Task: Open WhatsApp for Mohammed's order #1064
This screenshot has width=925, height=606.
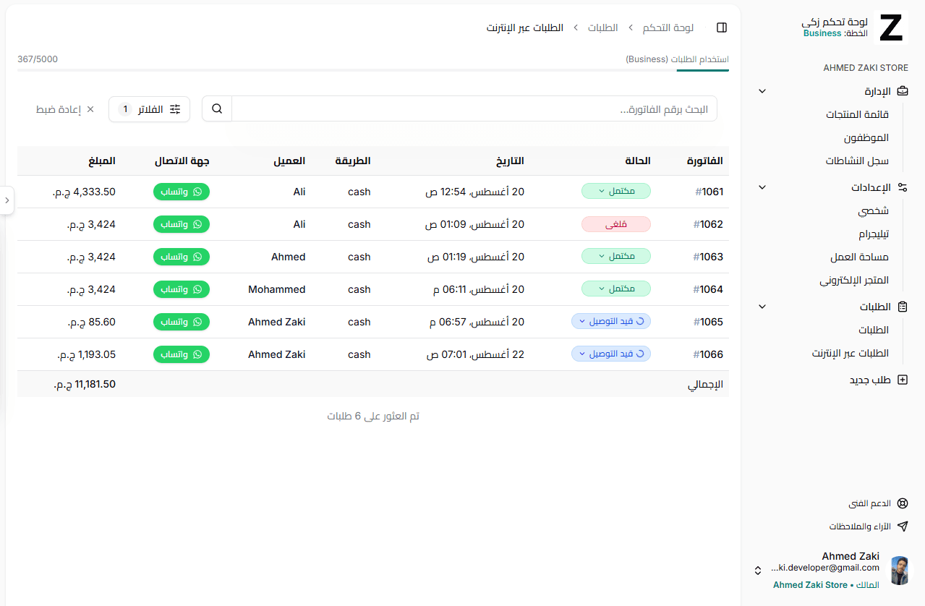Action: tap(182, 289)
